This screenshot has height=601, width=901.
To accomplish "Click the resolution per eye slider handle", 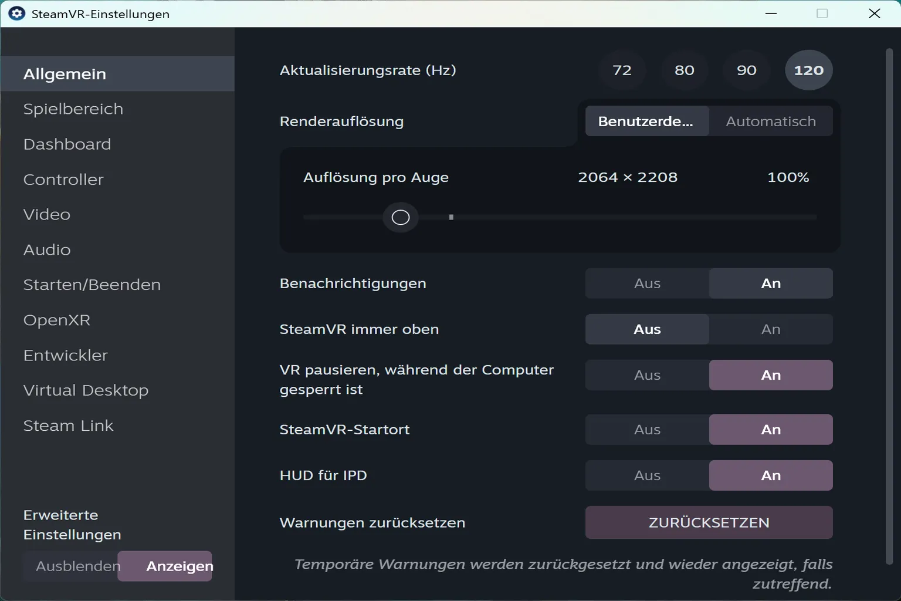I will 401,218.
